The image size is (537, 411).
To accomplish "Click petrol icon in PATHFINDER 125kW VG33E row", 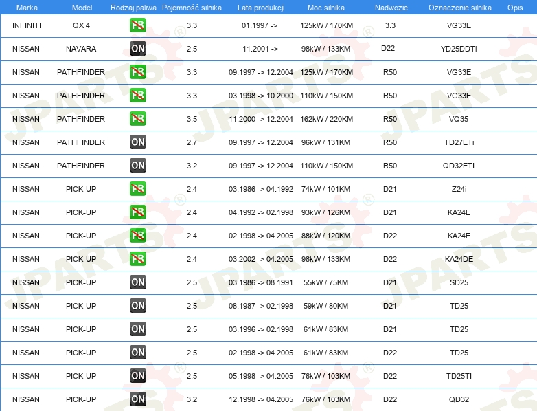I will (x=137, y=72).
